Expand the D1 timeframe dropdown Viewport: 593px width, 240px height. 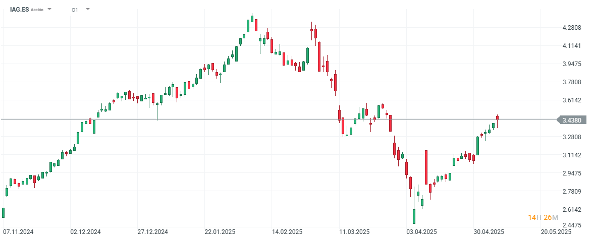pyautogui.click(x=88, y=9)
